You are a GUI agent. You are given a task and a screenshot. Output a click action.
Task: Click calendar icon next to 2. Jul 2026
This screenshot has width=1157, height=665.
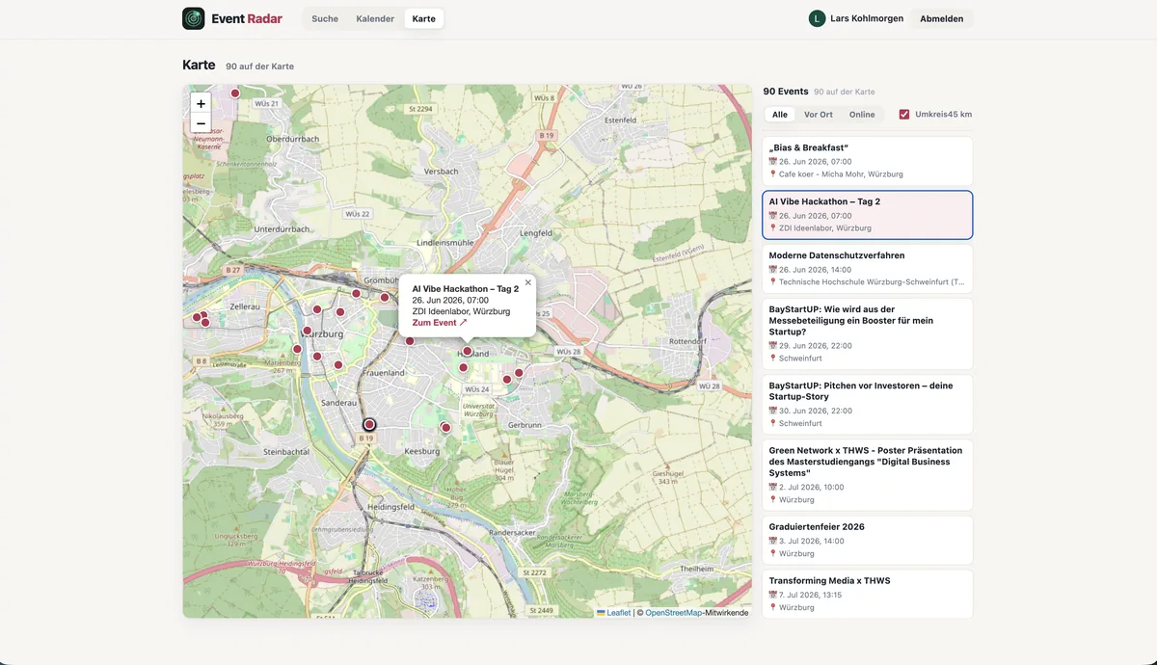click(773, 487)
